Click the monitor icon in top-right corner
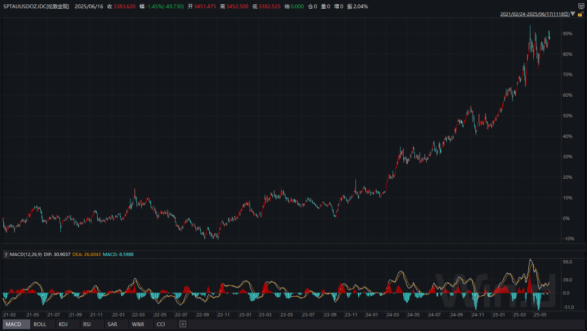This screenshot has width=587, height=331. (x=580, y=5)
